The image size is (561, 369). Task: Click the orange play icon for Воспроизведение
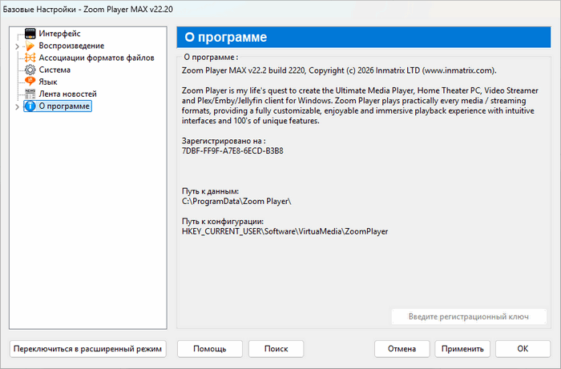click(x=30, y=46)
